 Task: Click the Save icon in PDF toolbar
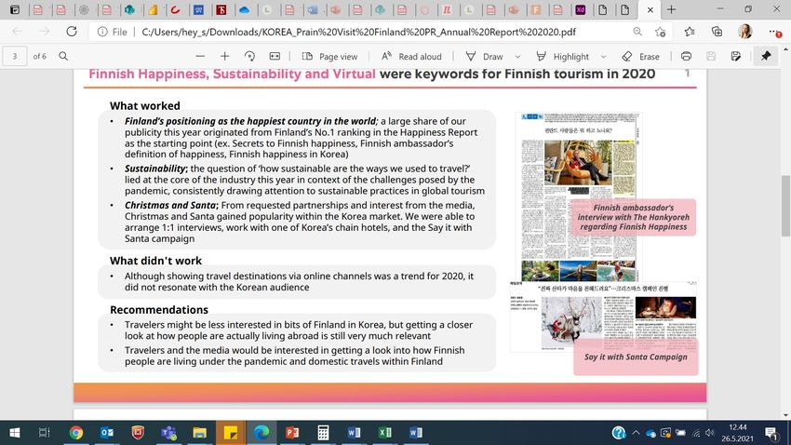(x=711, y=56)
